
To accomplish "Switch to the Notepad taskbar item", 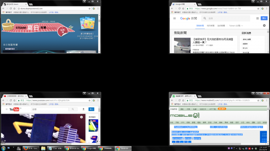I will [55, 148].
